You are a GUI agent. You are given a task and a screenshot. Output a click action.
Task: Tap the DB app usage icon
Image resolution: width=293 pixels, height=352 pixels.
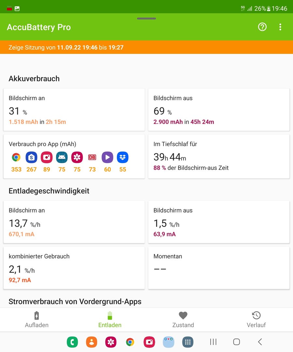92,158
